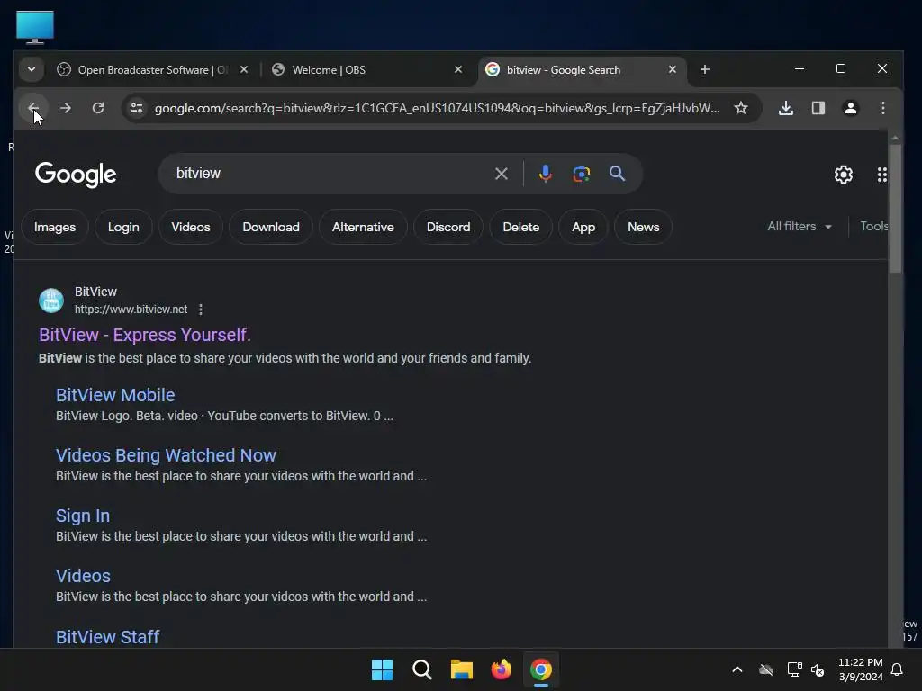The height and width of the screenshot is (691, 922).
Task: Bookmark this page with the star icon
Action: [741, 108]
